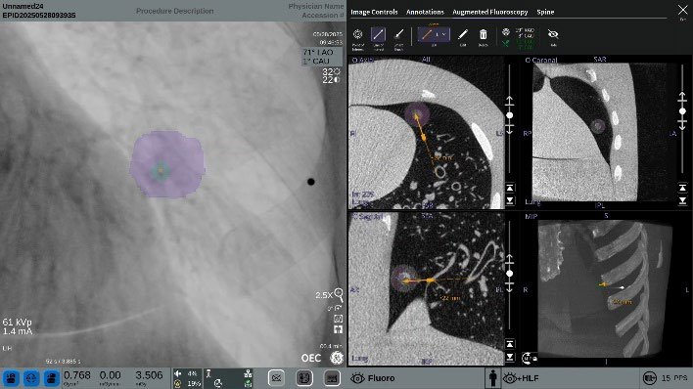Image resolution: width=693 pixels, height=389 pixels.
Task: Click the Edit pencil icon
Action: pyautogui.click(x=463, y=35)
